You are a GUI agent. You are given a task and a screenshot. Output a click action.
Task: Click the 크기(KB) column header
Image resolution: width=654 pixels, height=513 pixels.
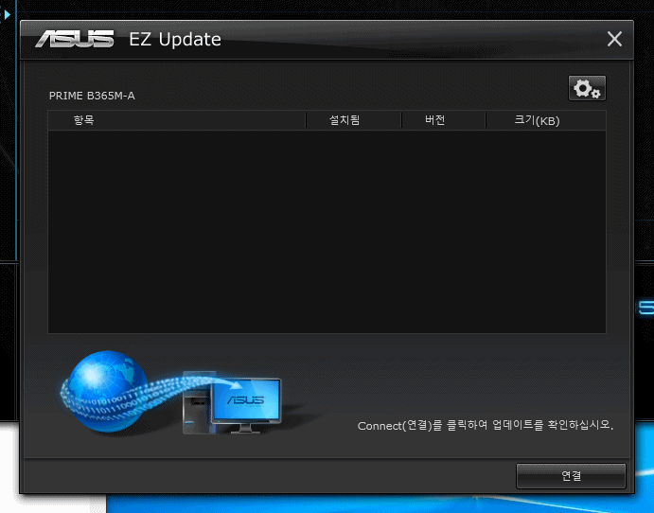click(x=546, y=120)
